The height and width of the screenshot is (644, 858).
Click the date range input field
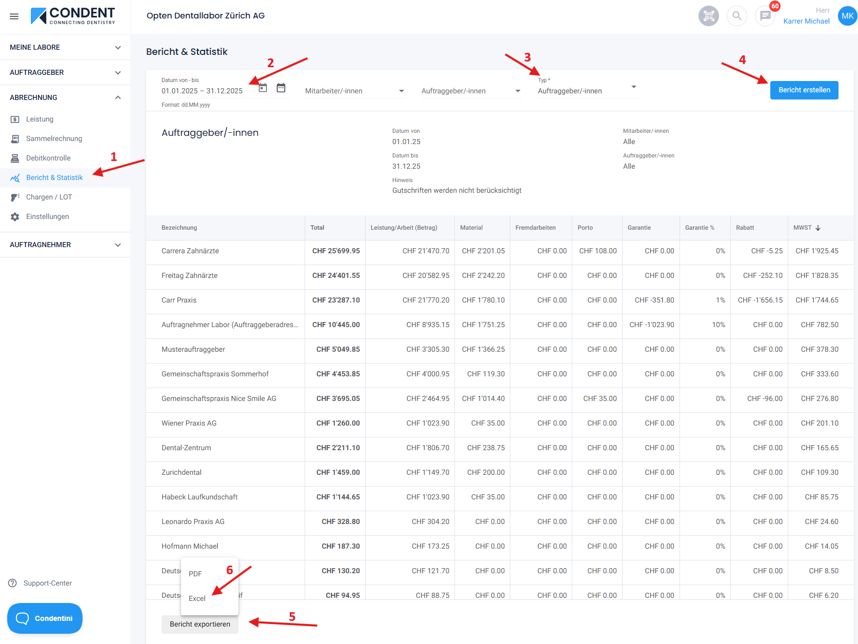pos(203,91)
